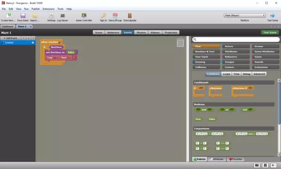Toggle the Created event enable checkbox
The image size is (281, 169).
[33, 43]
